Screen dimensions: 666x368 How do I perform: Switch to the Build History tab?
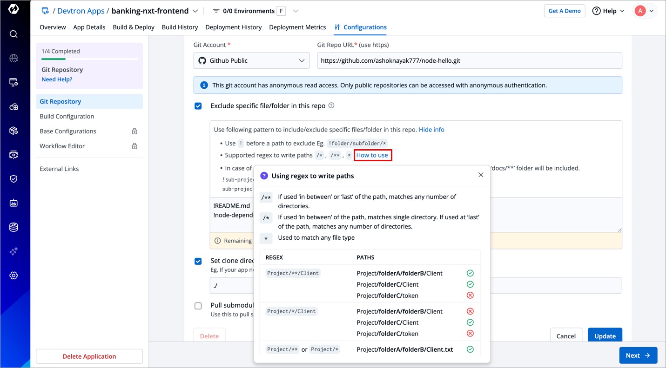[180, 27]
